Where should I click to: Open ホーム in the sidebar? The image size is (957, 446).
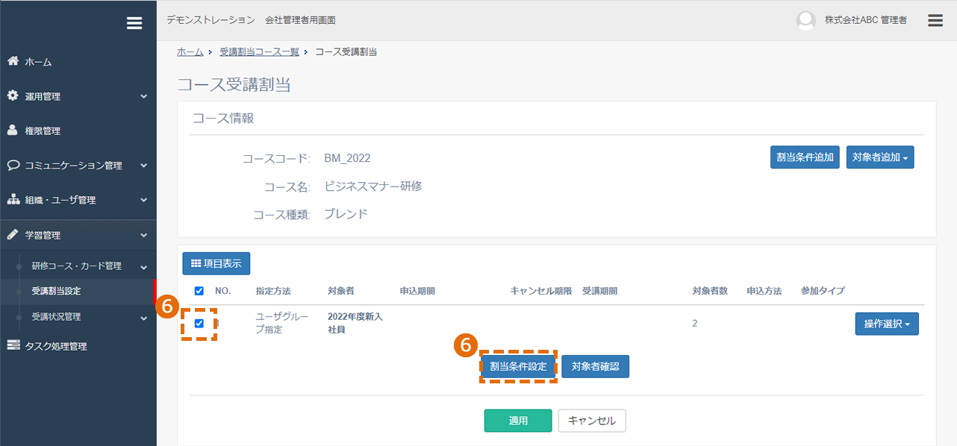[x=38, y=62]
